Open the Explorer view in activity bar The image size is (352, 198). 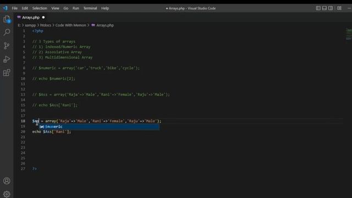(x=7, y=19)
